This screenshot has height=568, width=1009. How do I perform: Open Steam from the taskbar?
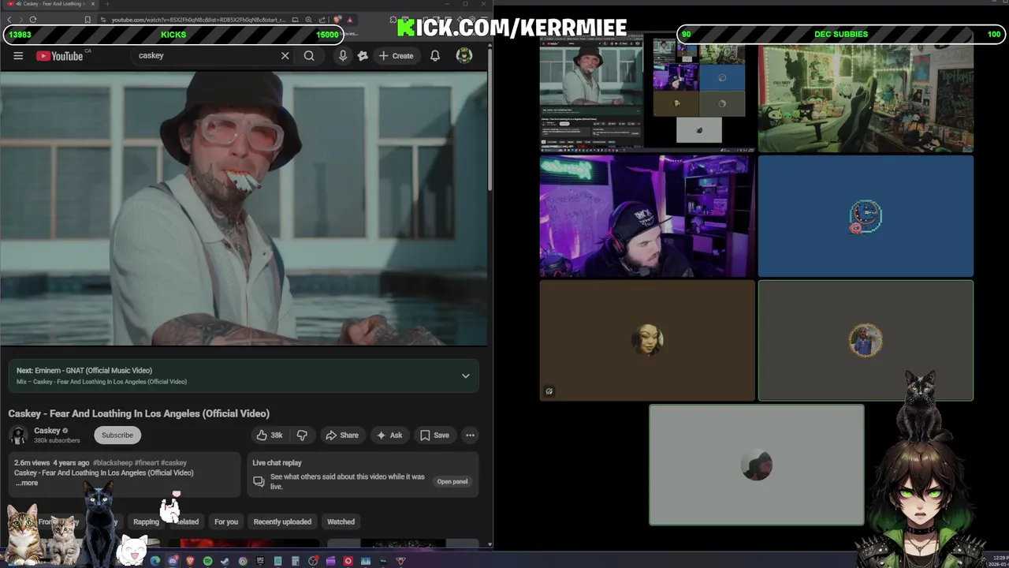[225, 561]
